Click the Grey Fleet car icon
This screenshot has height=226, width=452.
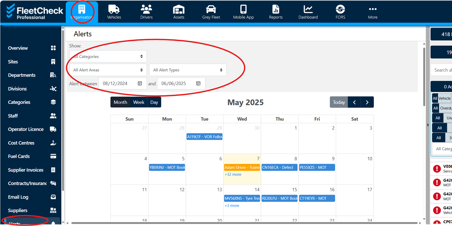pyautogui.click(x=211, y=9)
